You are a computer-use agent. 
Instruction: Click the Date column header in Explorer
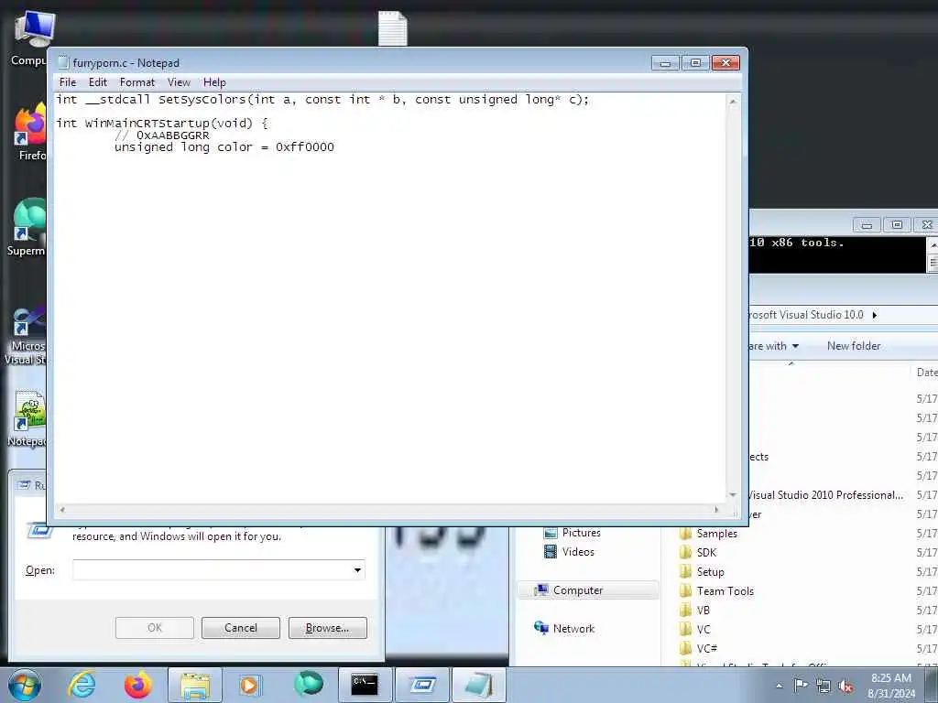[x=927, y=373]
